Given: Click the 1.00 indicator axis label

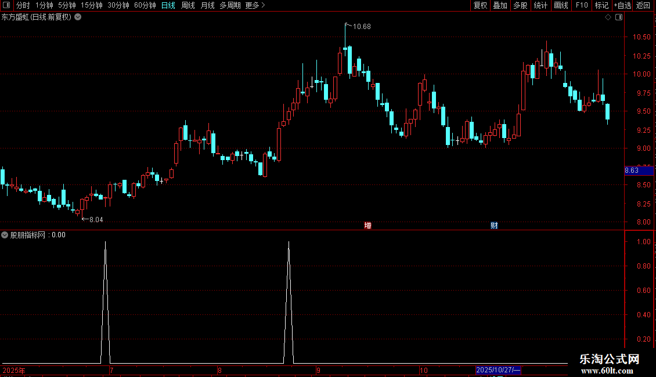Looking at the screenshot, I should pos(643,242).
